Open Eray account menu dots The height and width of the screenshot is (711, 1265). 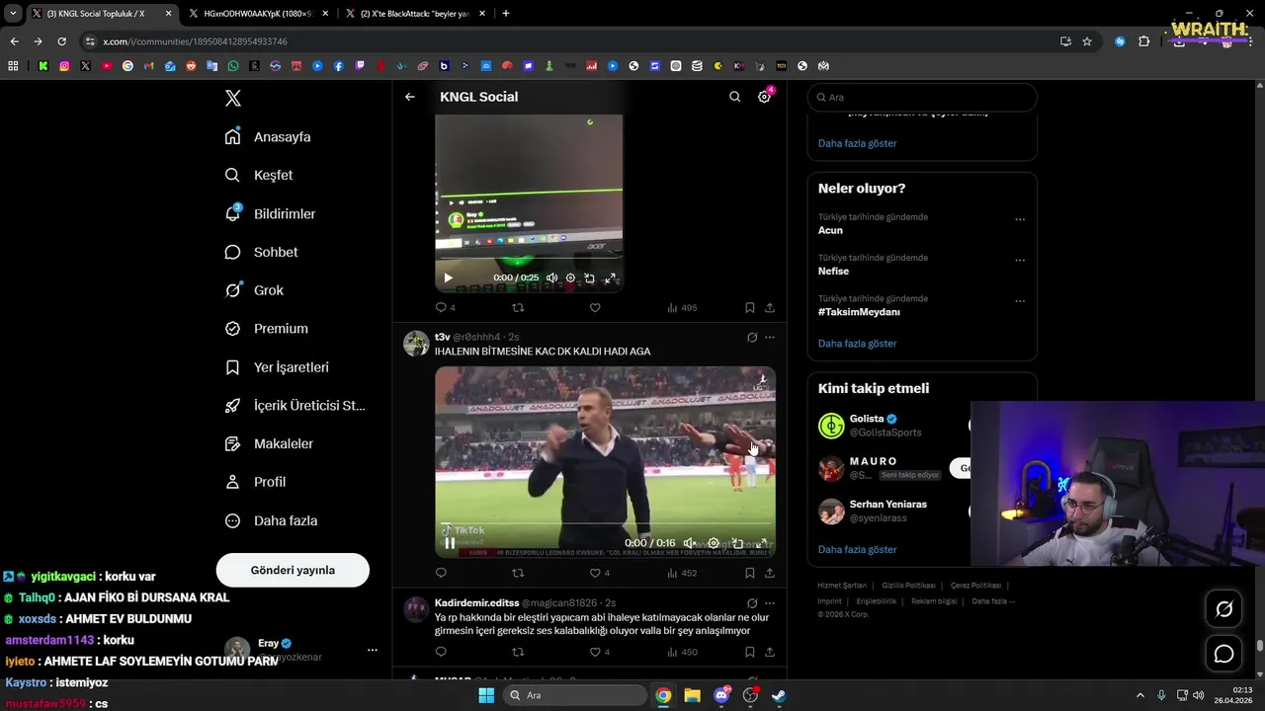pyautogui.click(x=373, y=650)
